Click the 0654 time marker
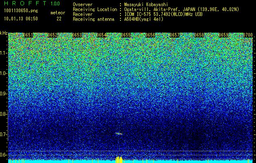Viewport: 256px width, 163px height. click(101, 35)
